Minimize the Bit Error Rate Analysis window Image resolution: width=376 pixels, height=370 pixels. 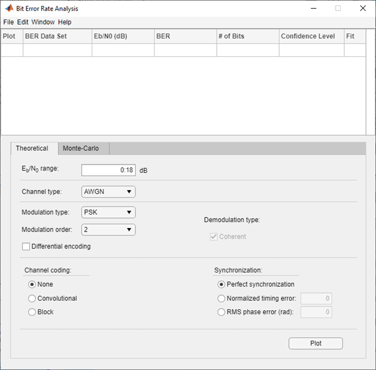point(313,8)
